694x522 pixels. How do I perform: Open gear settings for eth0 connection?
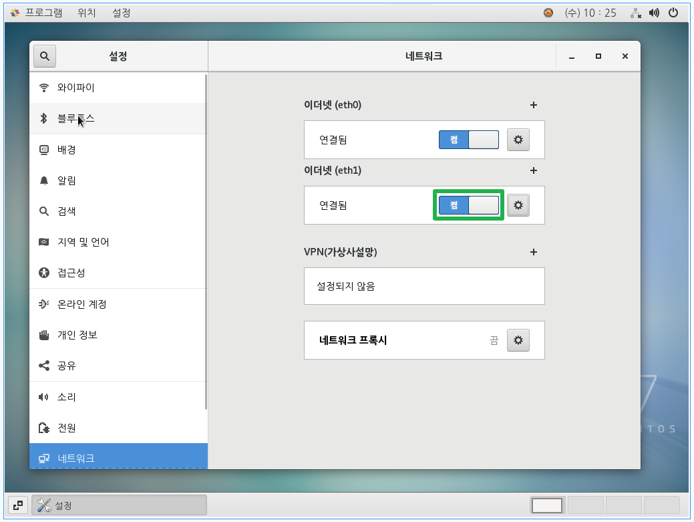tap(518, 140)
